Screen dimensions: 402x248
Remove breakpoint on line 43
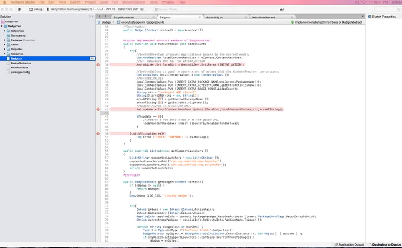click(98, 109)
